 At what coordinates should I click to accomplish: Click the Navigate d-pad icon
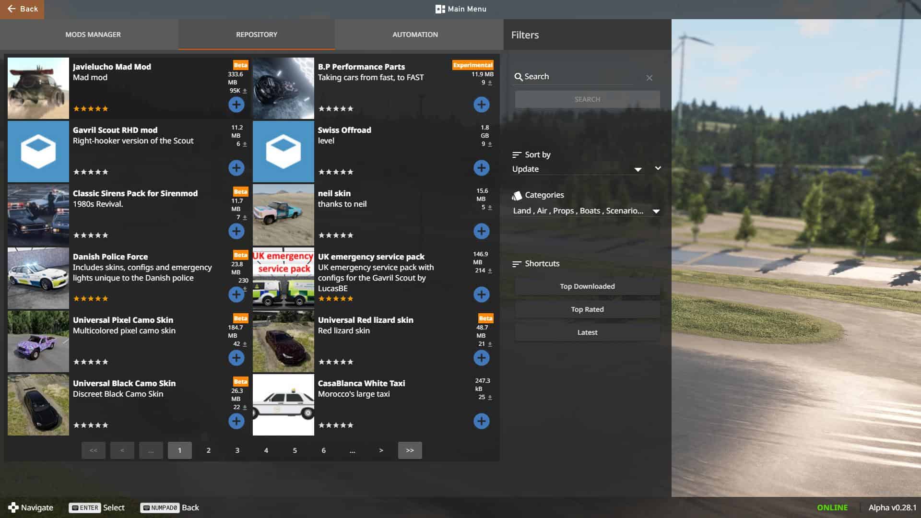pos(13,507)
